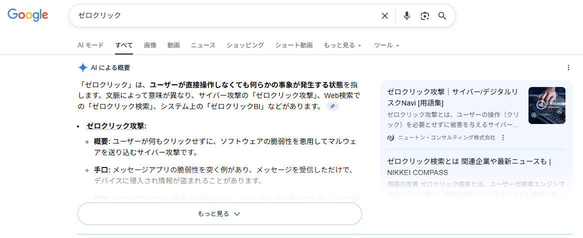Select the ショッピング tab
583x238 pixels.
[x=245, y=45]
